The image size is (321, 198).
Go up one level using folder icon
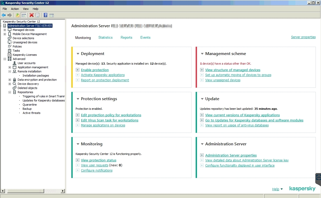(x=17, y=15)
